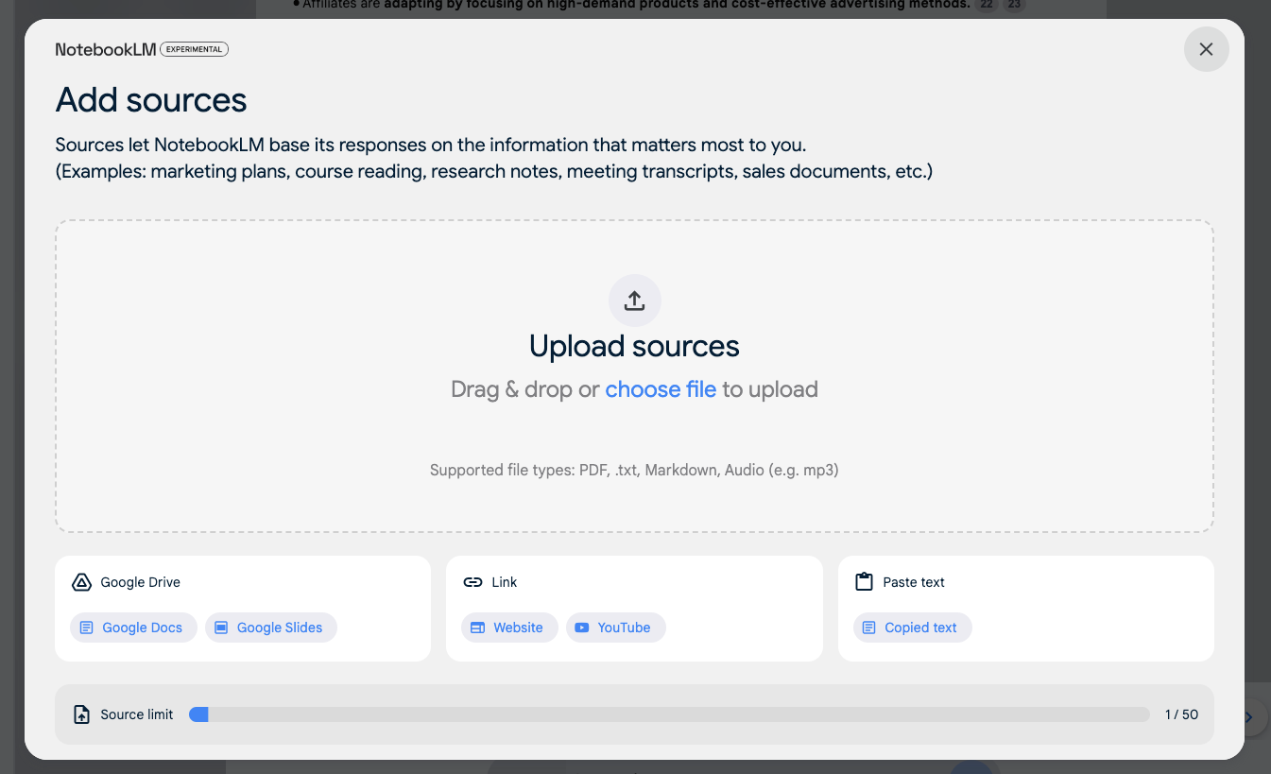The image size is (1271, 774).
Task: Click the Link chain icon
Action: (472, 582)
